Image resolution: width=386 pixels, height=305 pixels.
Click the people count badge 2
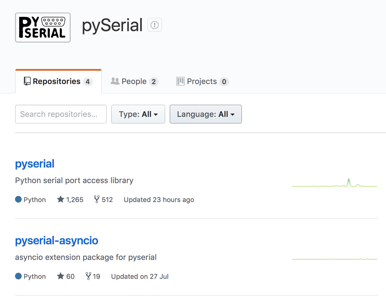tap(154, 82)
